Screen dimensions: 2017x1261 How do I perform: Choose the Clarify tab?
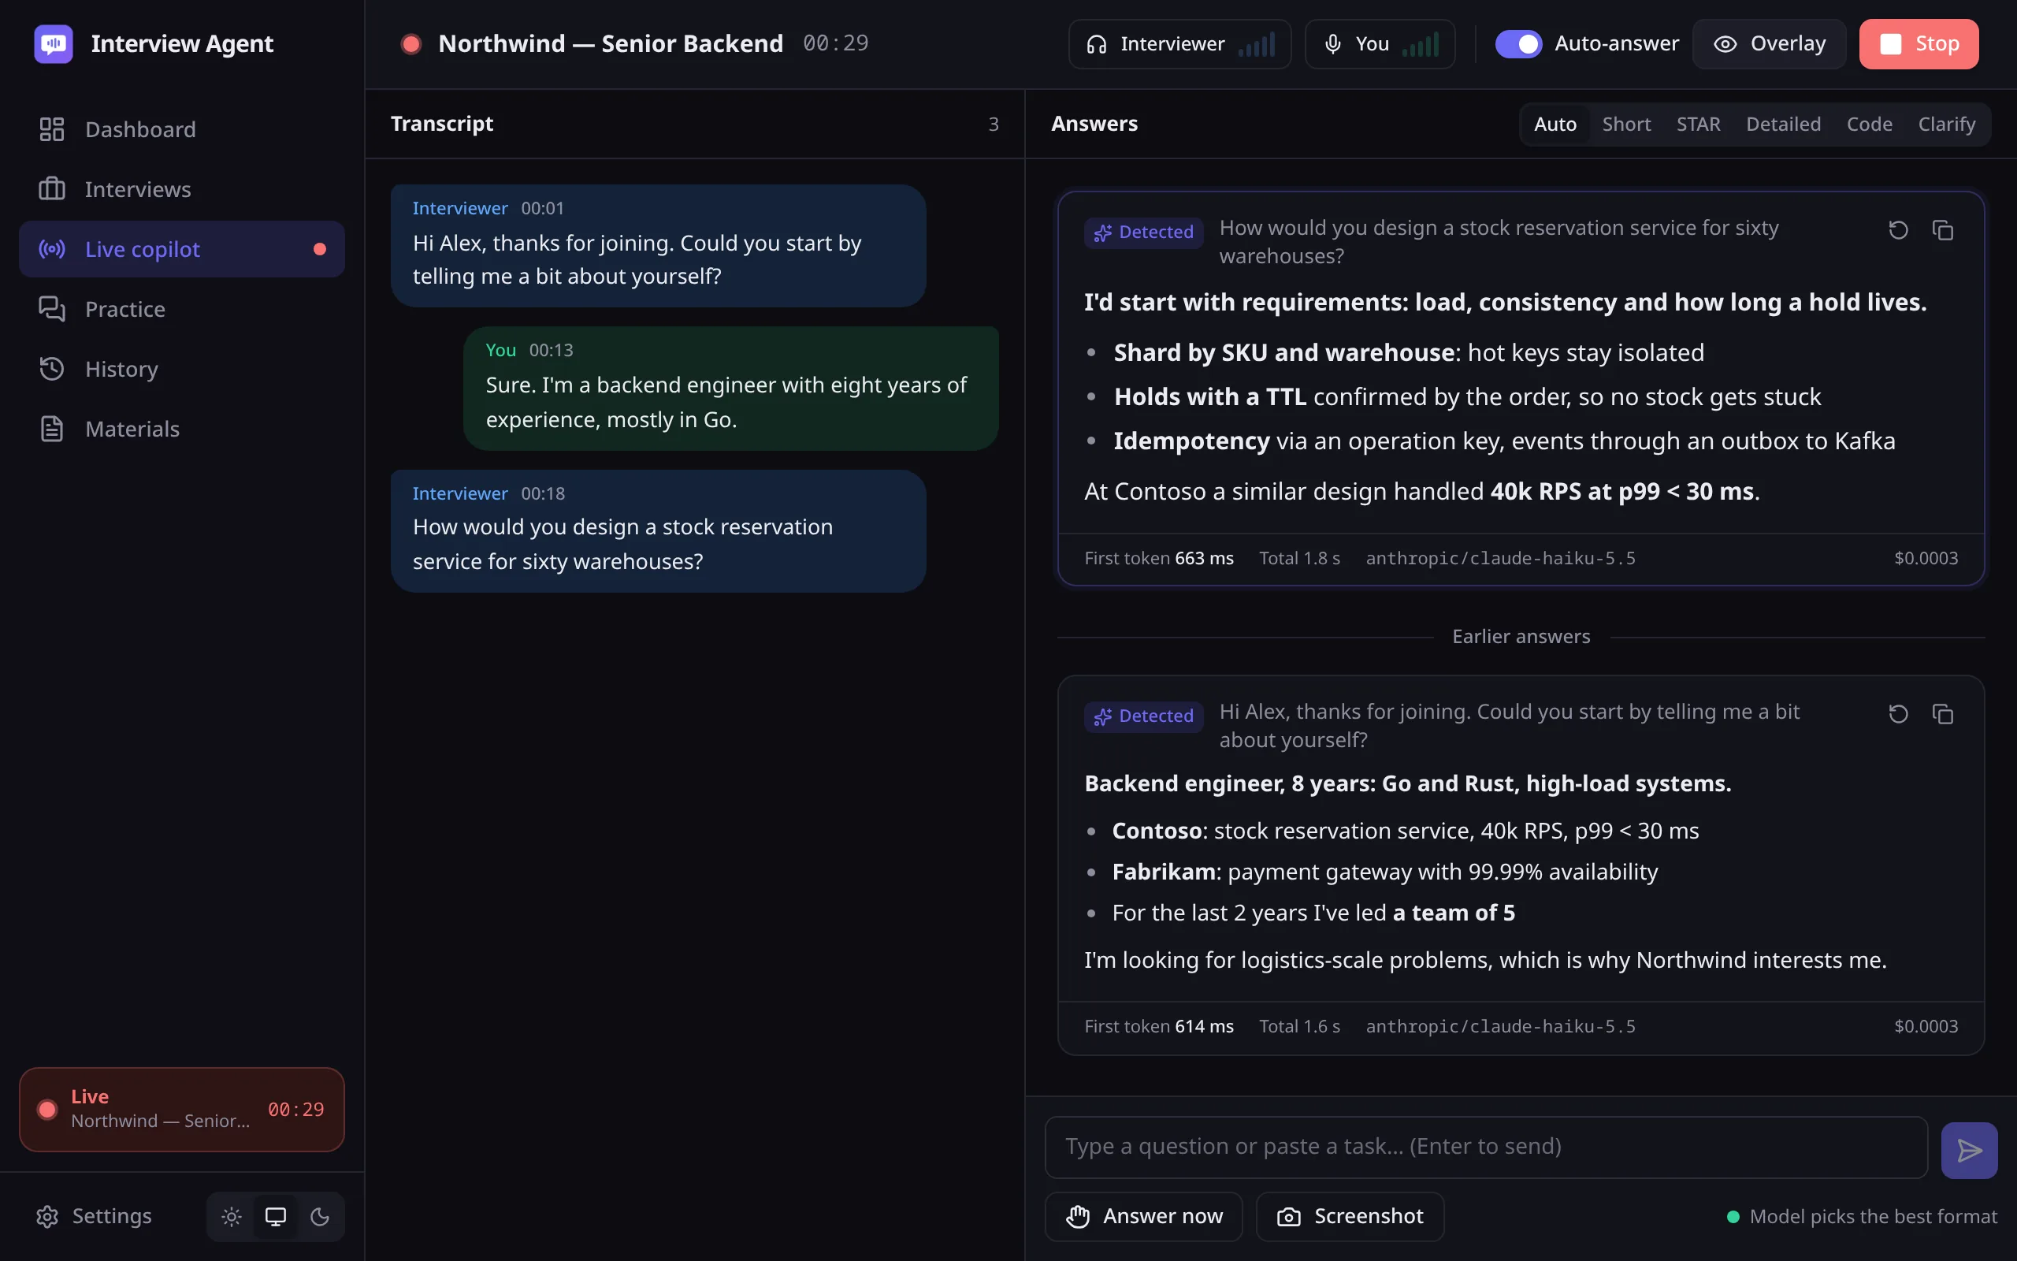tap(1946, 125)
